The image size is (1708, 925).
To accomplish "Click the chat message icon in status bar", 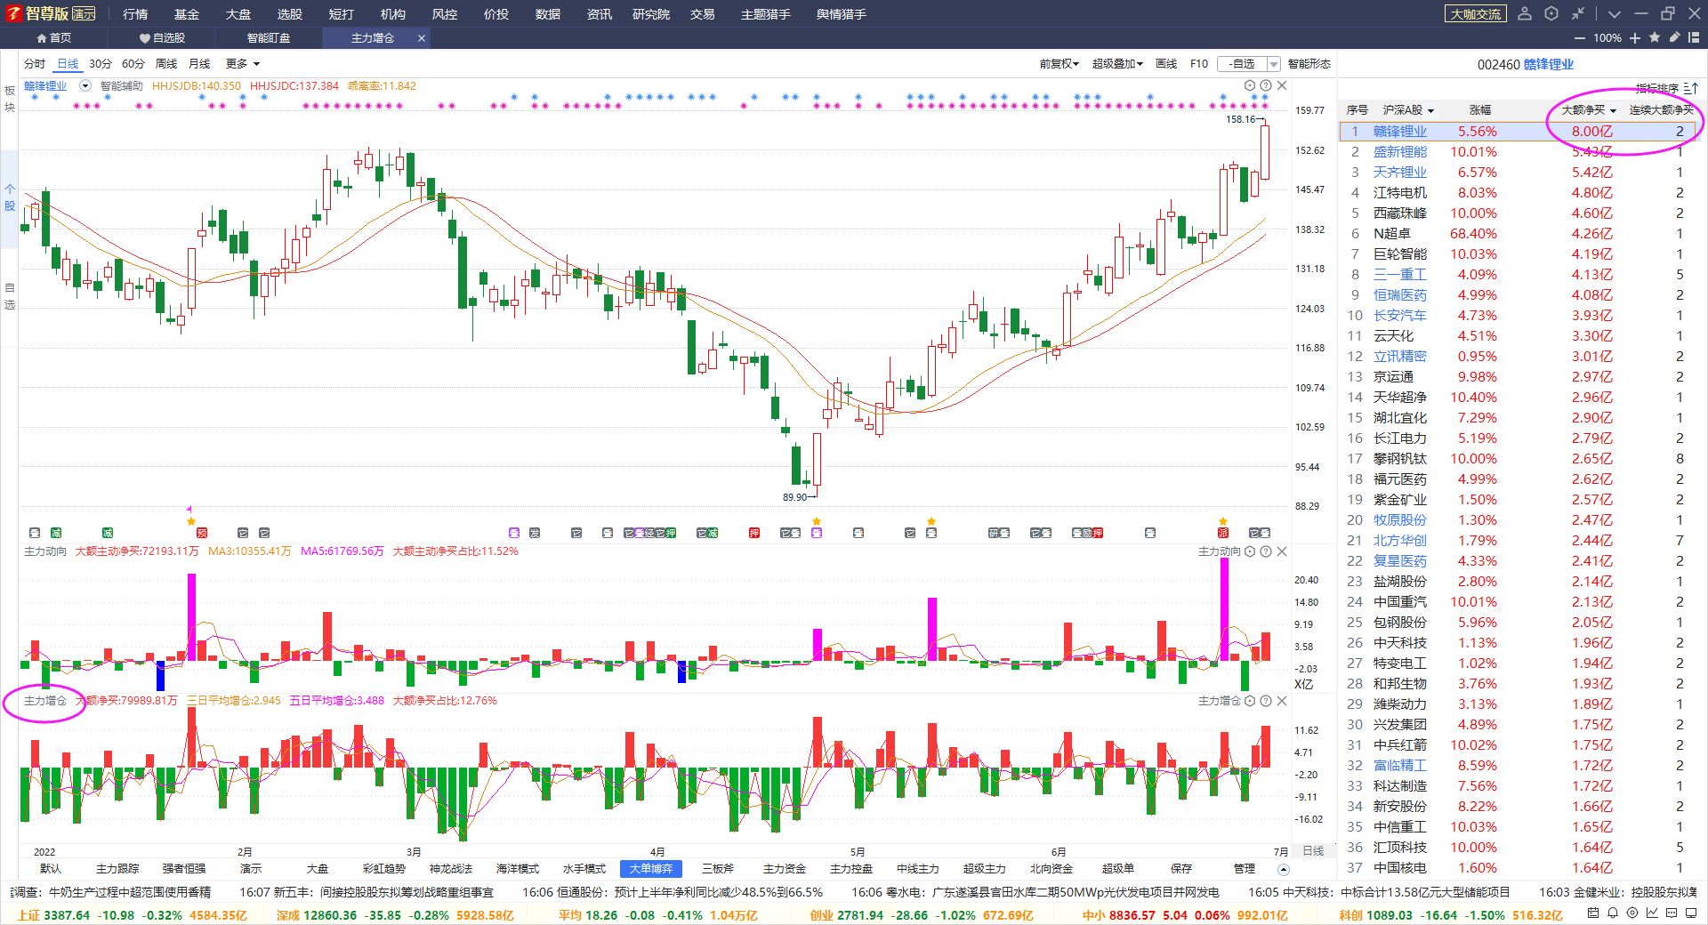I will click(1672, 913).
